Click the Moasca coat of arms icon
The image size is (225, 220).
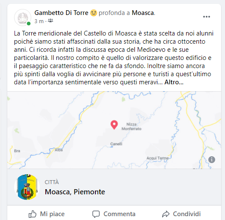tap(27, 187)
